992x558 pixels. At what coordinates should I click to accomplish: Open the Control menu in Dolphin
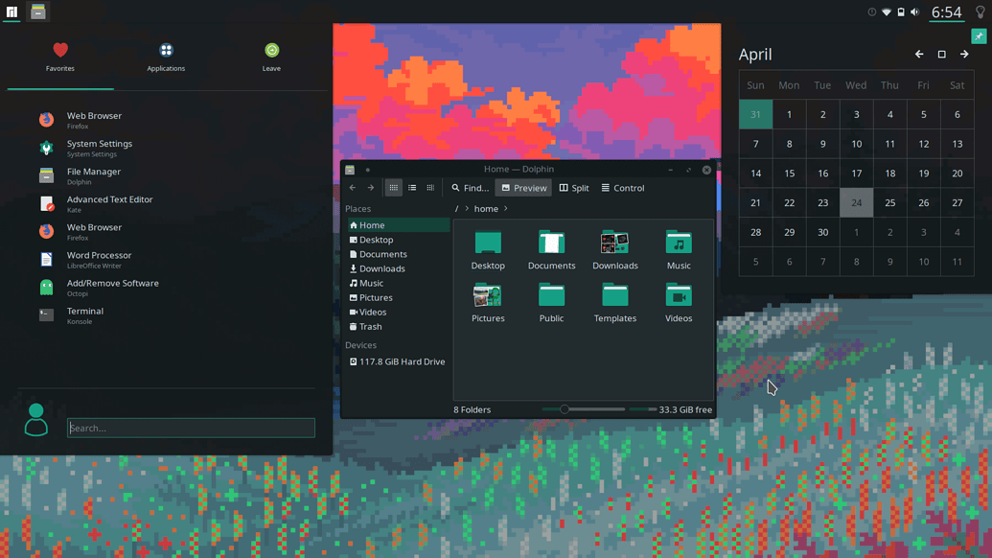[x=622, y=188]
